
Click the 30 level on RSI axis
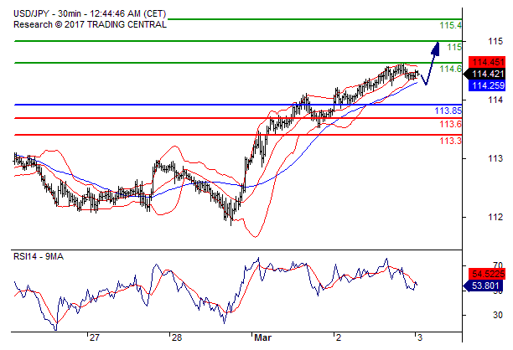(x=474, y=315)
